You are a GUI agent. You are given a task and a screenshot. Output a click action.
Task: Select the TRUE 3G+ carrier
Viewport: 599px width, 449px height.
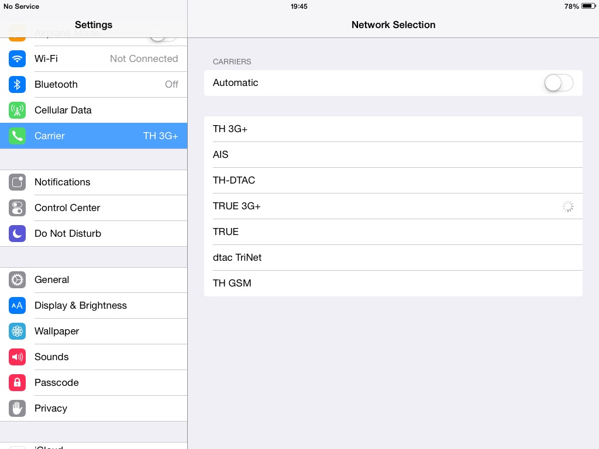393,206
